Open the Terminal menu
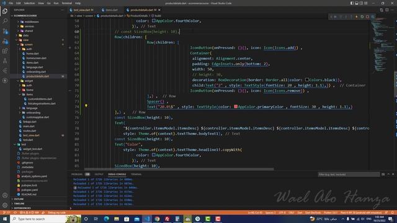 [x=66, y=3]
